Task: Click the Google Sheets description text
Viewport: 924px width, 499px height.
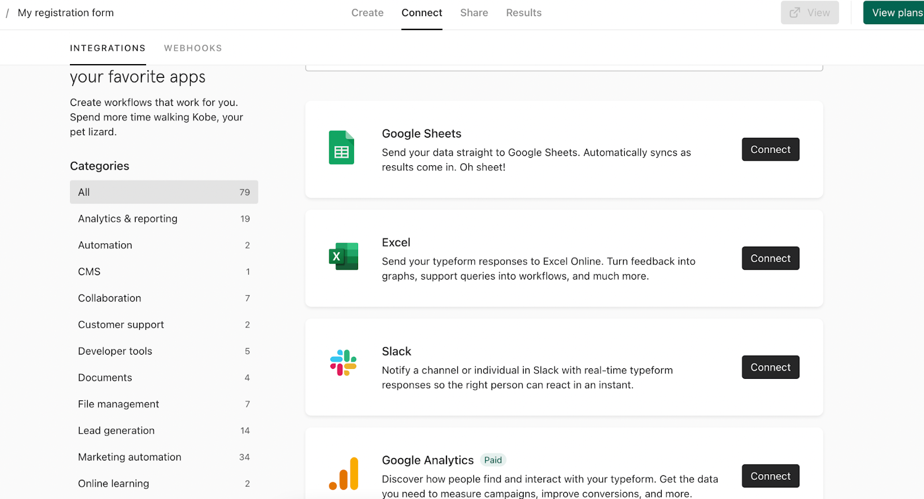Action: [536, 160]
